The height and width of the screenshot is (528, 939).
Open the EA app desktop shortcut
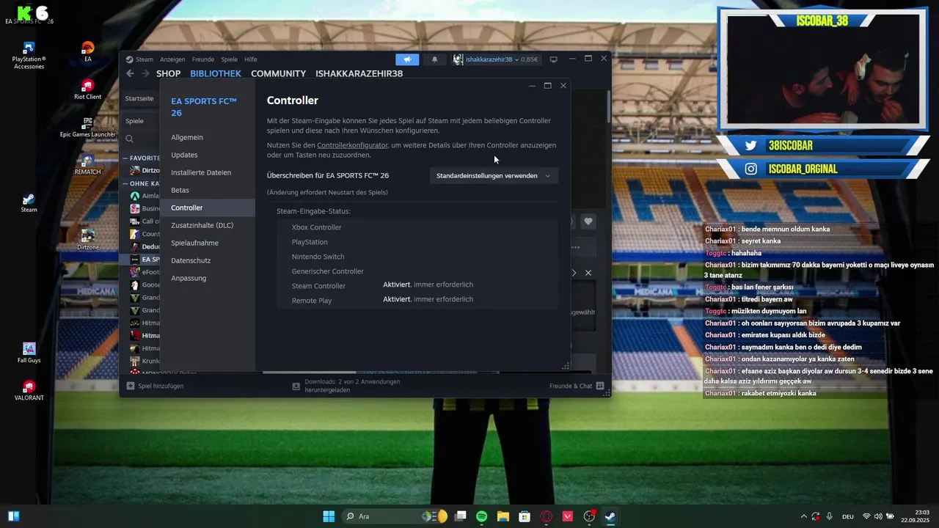click(x=88, y=52)
